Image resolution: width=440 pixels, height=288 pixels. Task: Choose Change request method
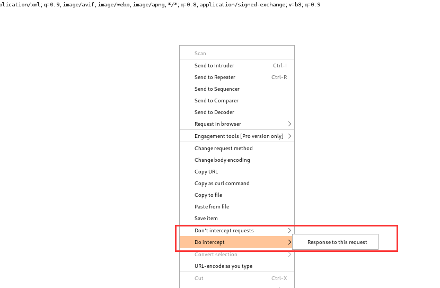(223, 149)
